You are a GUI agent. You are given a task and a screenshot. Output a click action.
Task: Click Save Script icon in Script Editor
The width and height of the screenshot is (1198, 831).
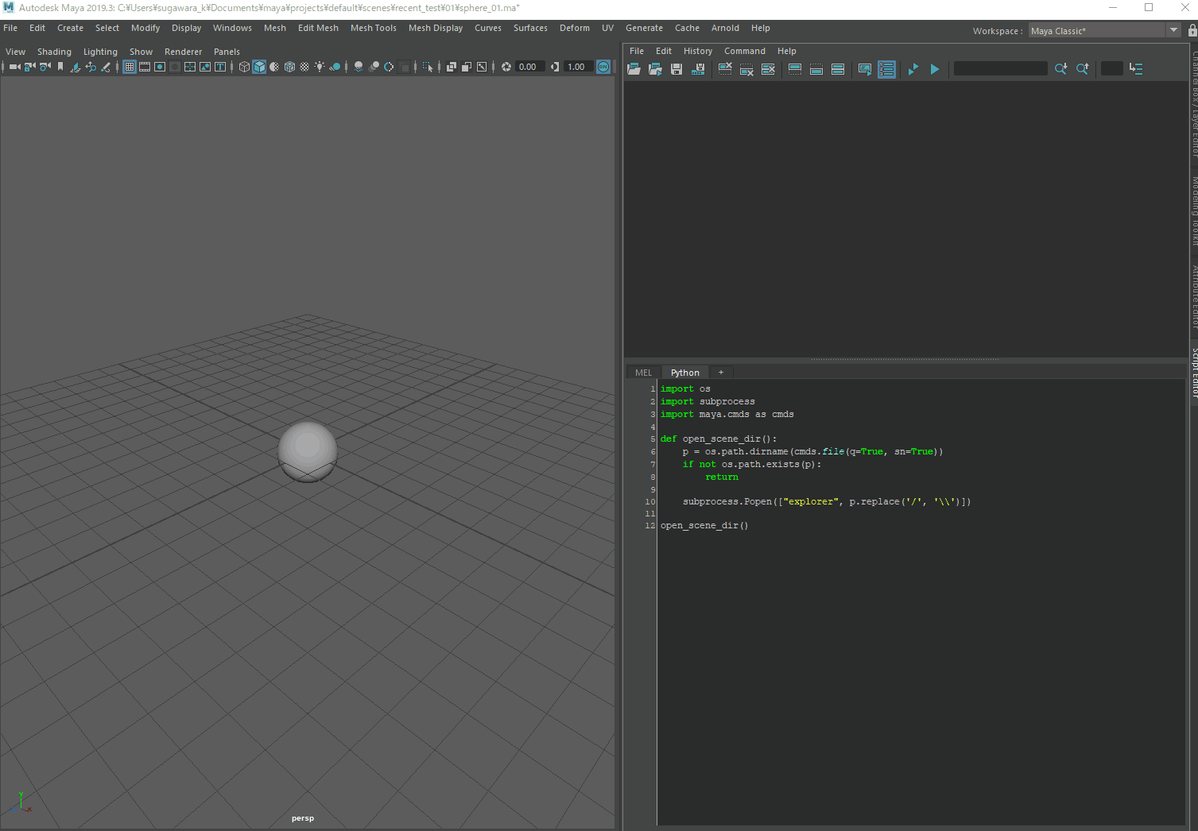tap(677, 69)
